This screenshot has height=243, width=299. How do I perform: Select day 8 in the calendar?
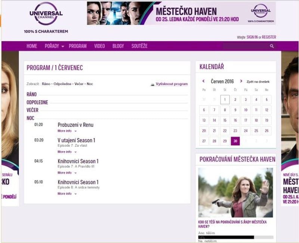click(225, 110)
